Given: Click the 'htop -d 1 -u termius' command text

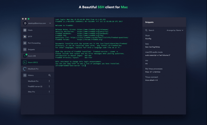Looking at the screenshot, I should coord(153,72).
